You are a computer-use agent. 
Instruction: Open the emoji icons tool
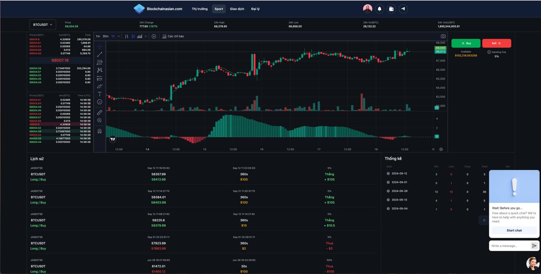pos(99,102)
